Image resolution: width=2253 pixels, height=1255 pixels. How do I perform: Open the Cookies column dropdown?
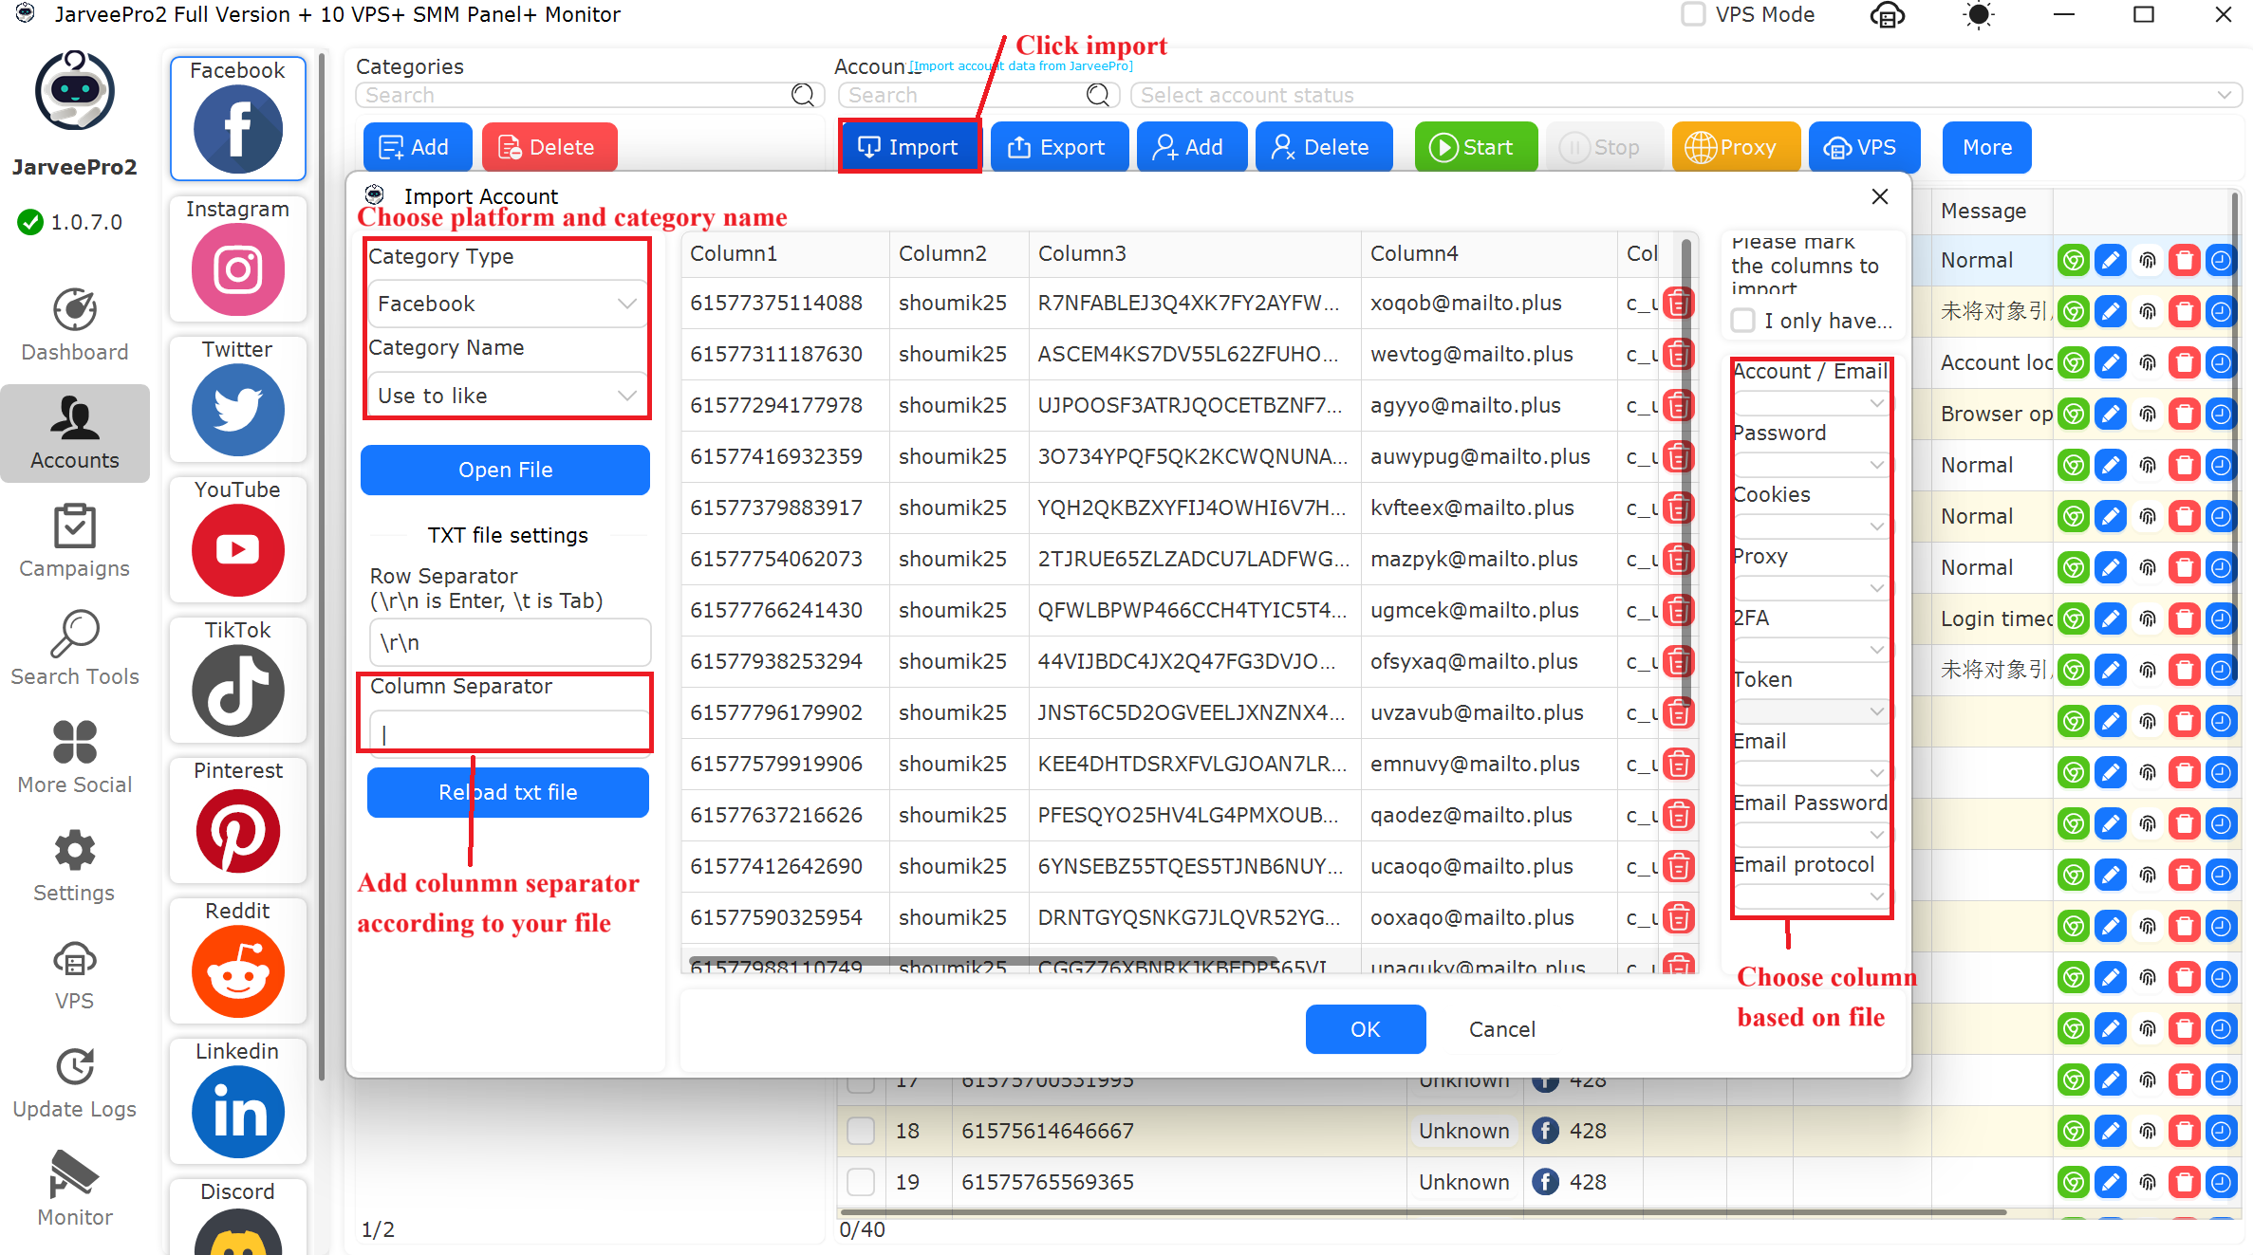pyautogui.click(x=1811, y=526)
